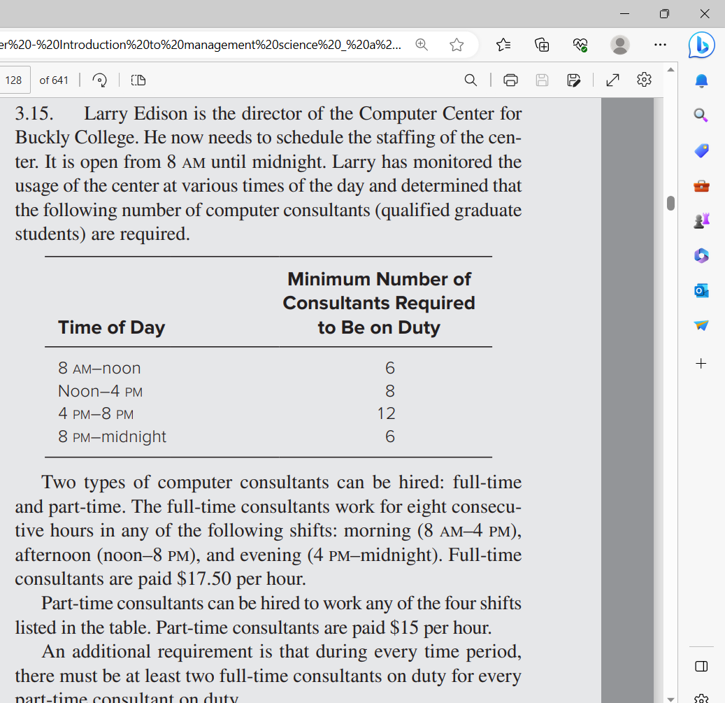Click the '4 PM–8 PM' table row label
Image resolution: width=725 pixels, height=703 pixels.
(96, 413)
